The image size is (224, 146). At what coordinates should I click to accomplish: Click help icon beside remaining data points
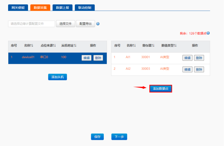(208, 33)
